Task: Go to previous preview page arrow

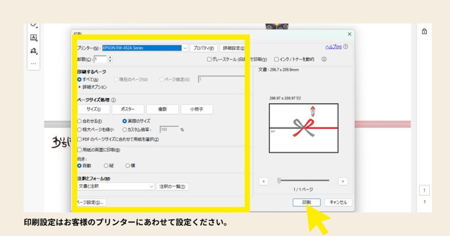Action: 264,181
